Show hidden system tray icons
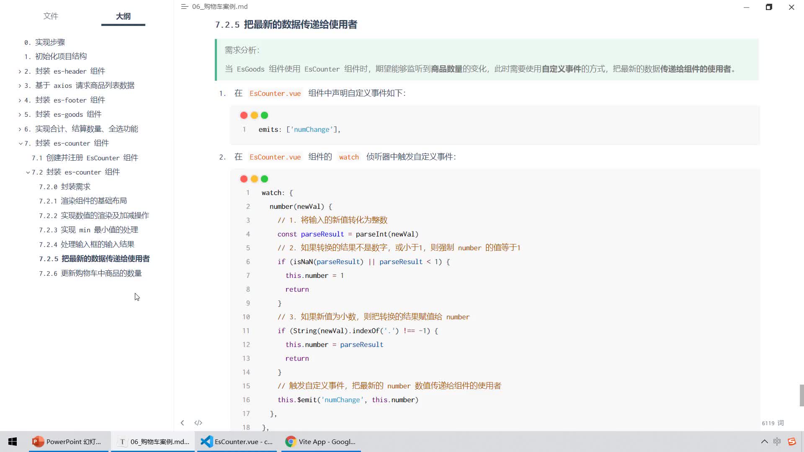This screenshot has width=804, height=452. pyautogui.click(x=764, y=442)
